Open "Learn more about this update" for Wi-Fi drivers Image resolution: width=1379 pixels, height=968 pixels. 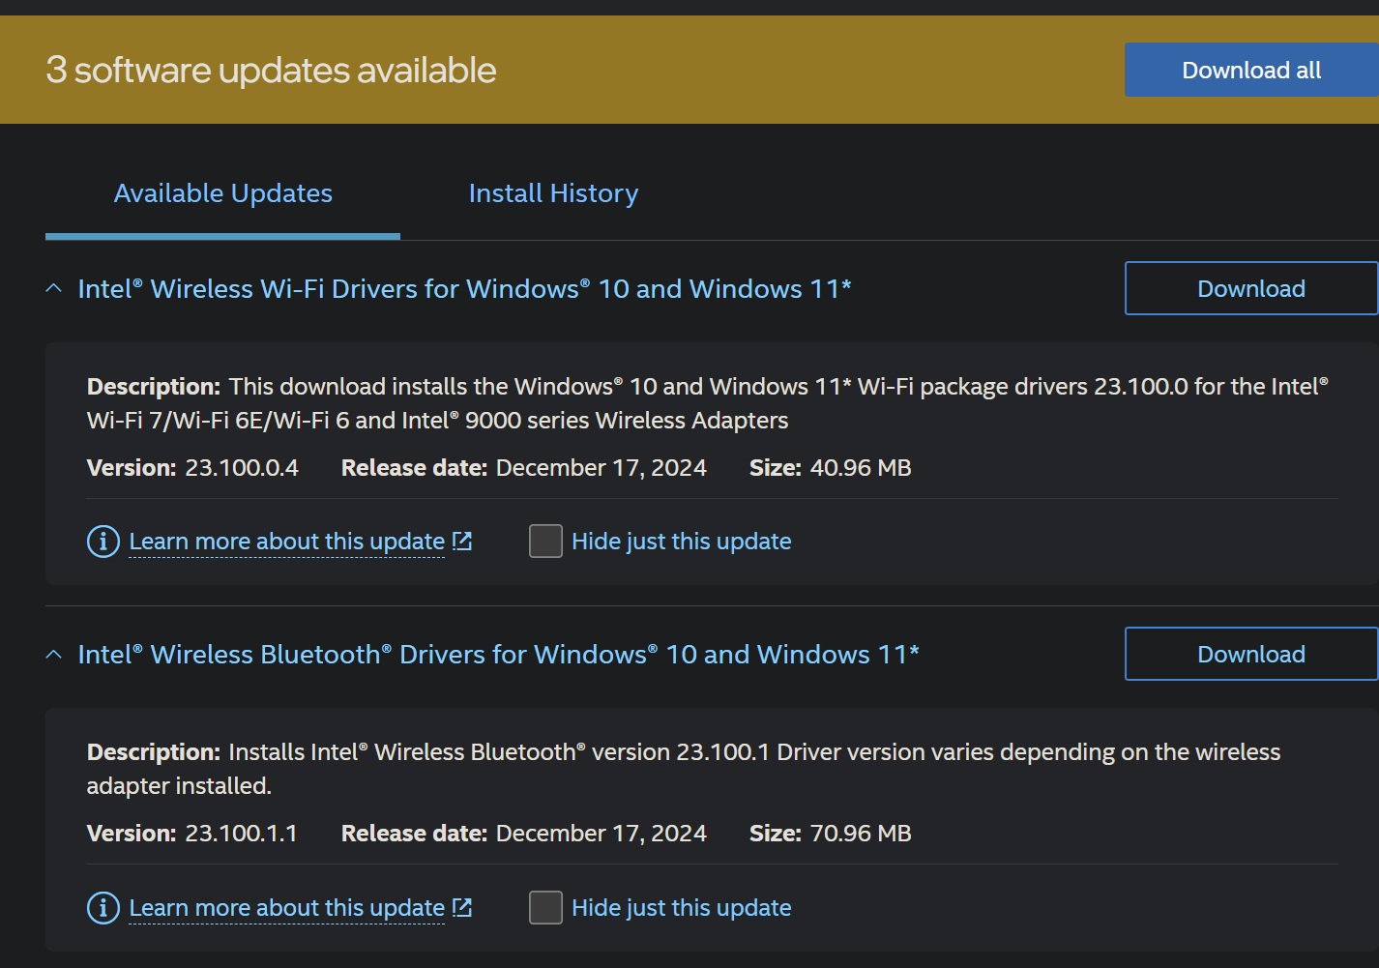(286, 542)
